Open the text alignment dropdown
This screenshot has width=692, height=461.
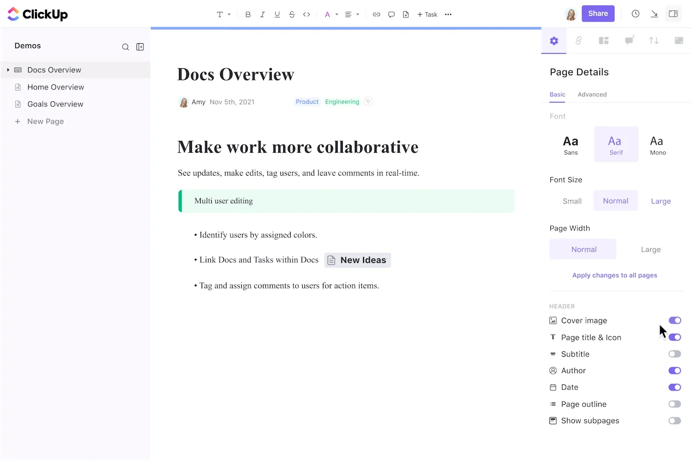tap(352, 14)
